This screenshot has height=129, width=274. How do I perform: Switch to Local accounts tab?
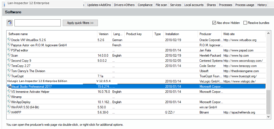194,5
